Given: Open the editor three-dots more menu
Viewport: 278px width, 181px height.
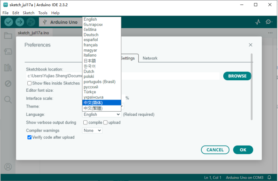Looking at the screenshot, I should [x=270, y=33].
